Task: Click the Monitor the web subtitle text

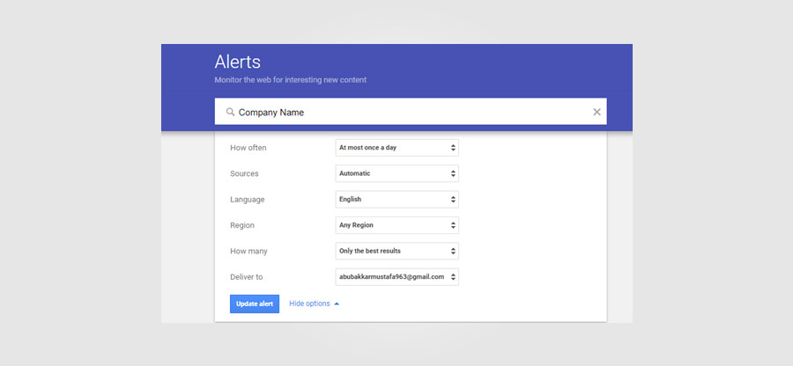Action: [x=290, y=80]
